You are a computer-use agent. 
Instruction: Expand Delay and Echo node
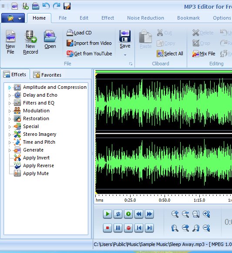(10, 95)
